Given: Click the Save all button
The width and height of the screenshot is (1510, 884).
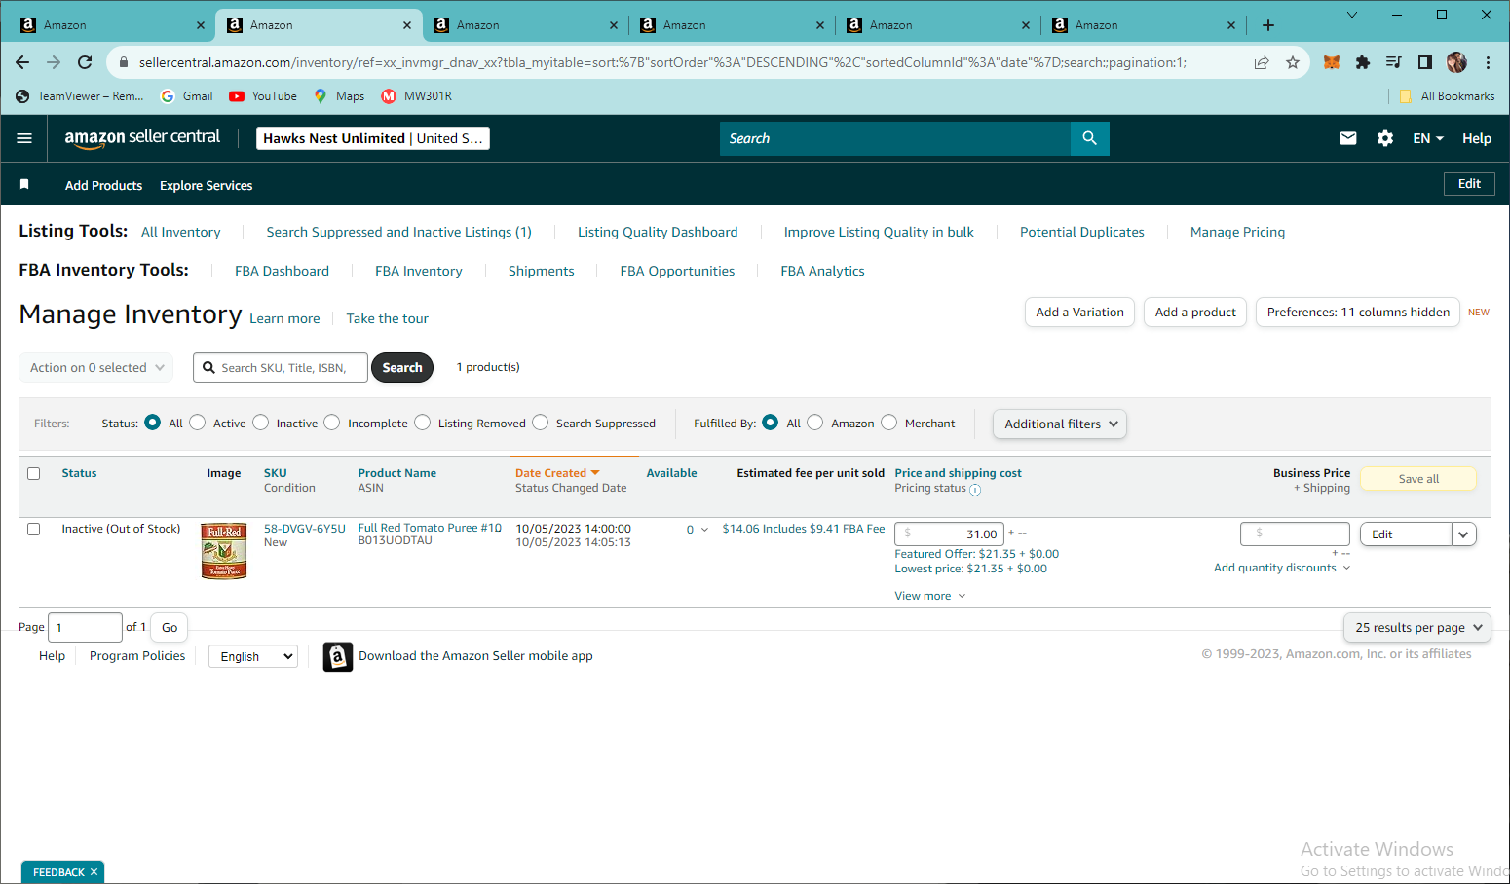Looking at the screenshot, I should click(x=1418, y=479).
